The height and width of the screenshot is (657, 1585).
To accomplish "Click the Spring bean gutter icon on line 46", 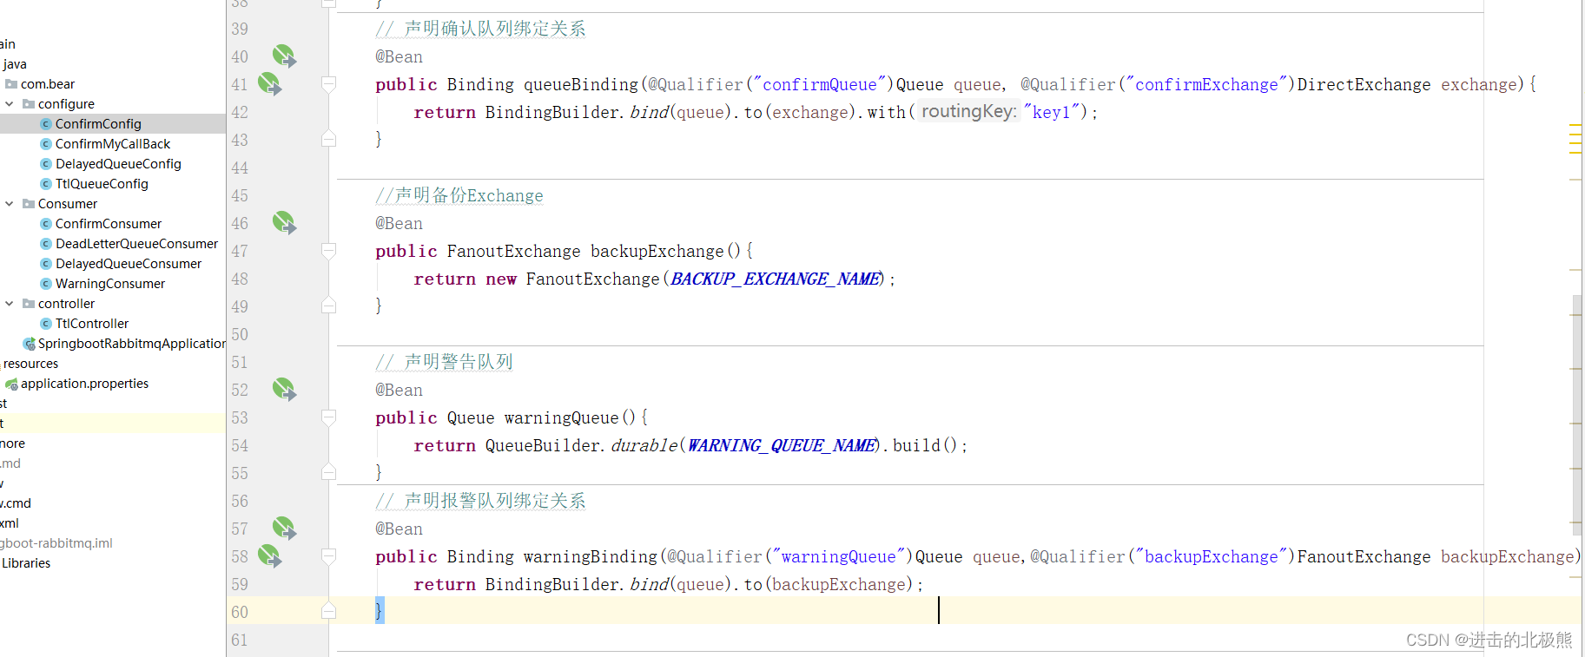I will (x=284, y=223).
